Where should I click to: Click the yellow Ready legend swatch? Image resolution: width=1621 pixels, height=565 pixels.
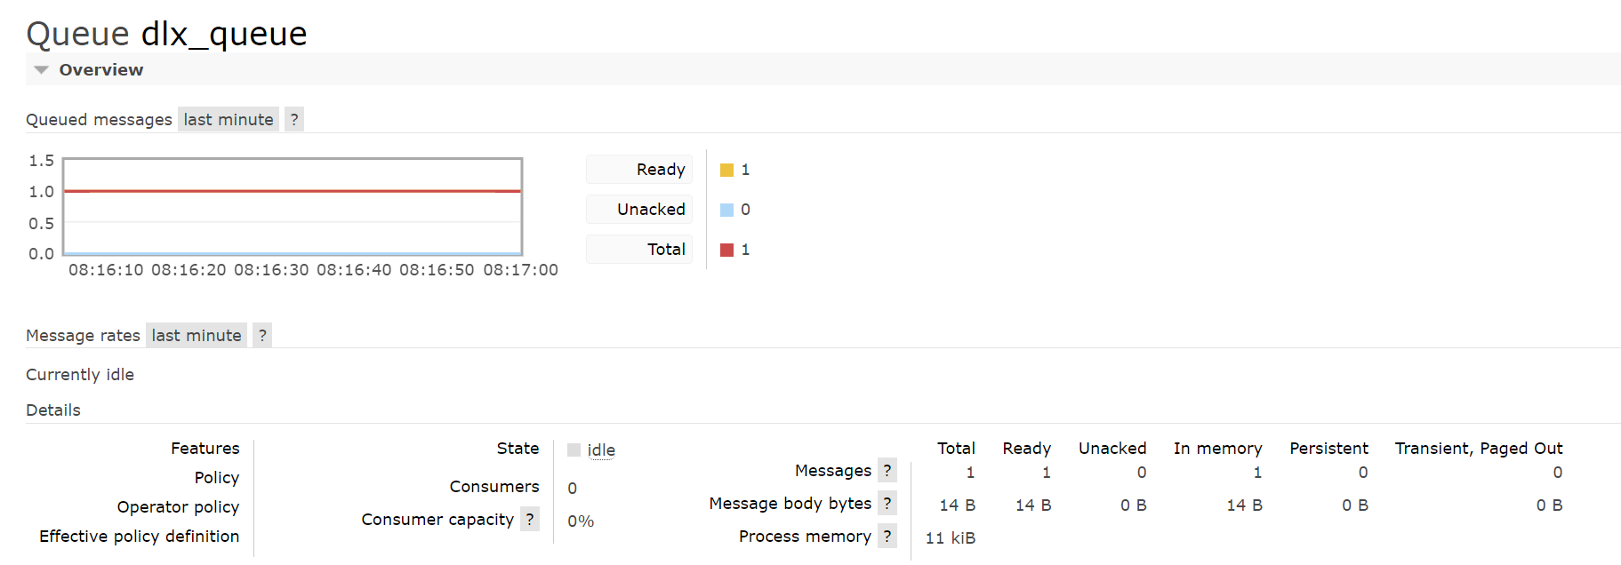pyautogui.click(x=726, y=170)
